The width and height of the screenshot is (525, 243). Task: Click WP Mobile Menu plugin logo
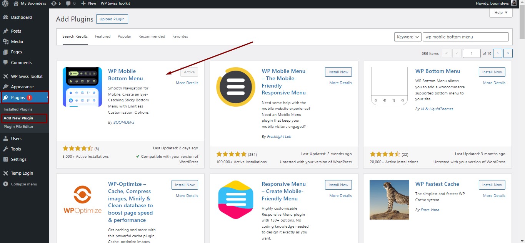pos(236,87)
